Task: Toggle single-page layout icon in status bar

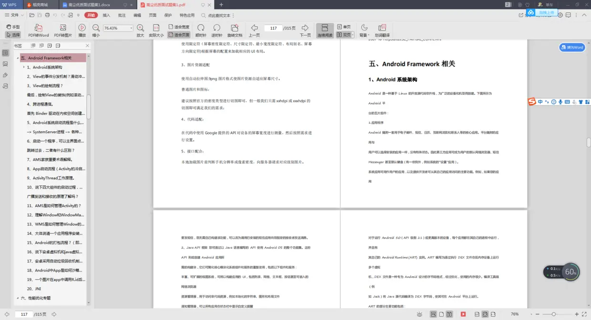Action: pos(441,314)
